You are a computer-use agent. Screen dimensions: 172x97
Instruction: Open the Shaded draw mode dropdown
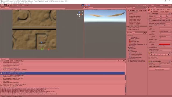click(x=3, y=9)
